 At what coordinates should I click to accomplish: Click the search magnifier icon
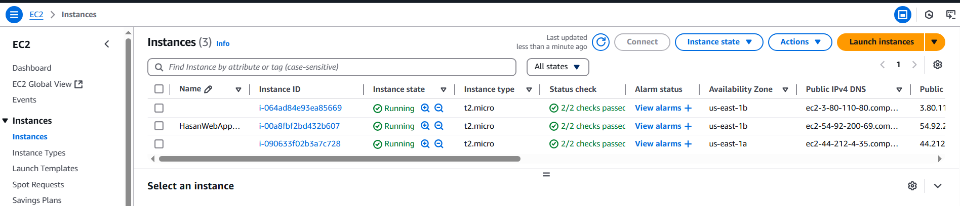click(159, 67)
